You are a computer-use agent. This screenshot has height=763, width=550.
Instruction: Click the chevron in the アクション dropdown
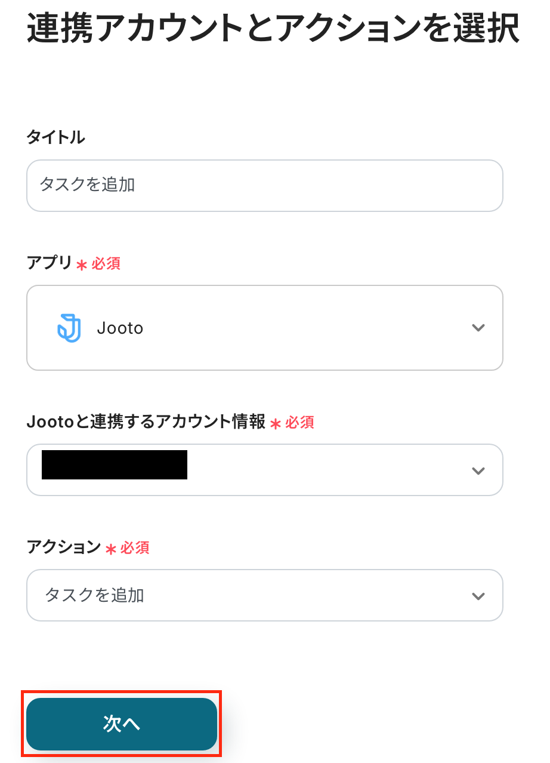[x=478, y=596]
